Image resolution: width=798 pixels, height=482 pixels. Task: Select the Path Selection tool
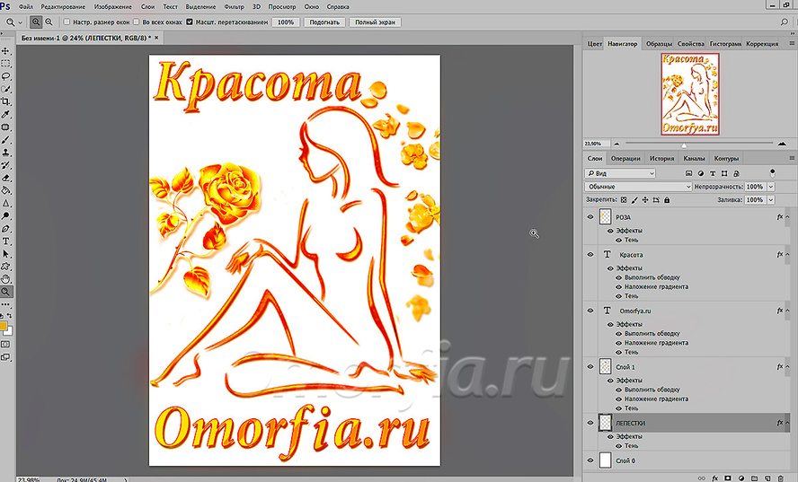point(5,254)
